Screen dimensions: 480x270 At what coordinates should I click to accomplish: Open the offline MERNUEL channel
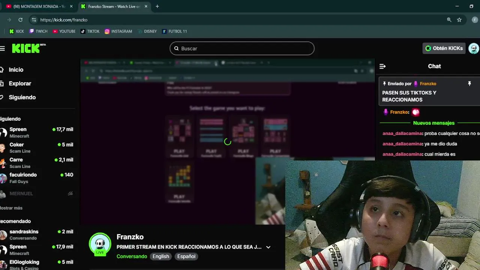pos(37,193)
